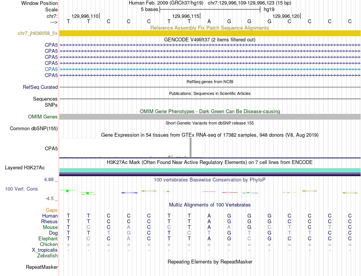
Task: Open Repeating Elements by RepeatMasker title
Action: click(210, 262)
